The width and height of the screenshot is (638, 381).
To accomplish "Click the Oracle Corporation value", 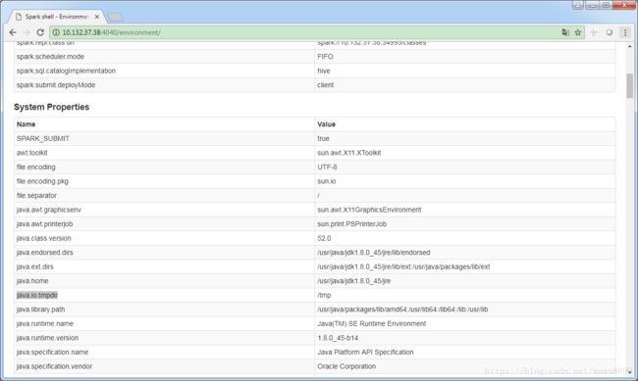I will (346, 366).
